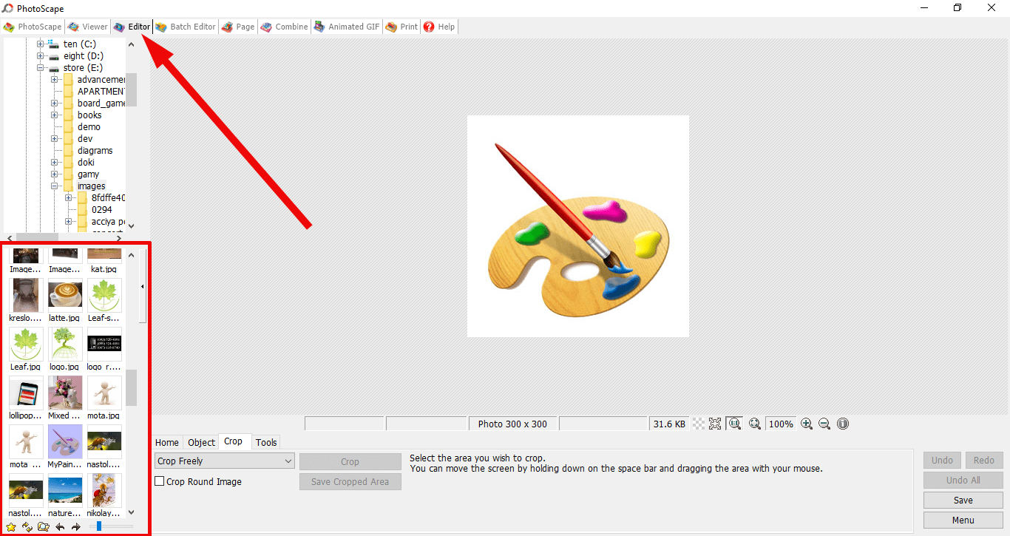Screen dimensions: 1010x536
Task: Collapse the left panel with the small arrow
Action: coord(142,286)
